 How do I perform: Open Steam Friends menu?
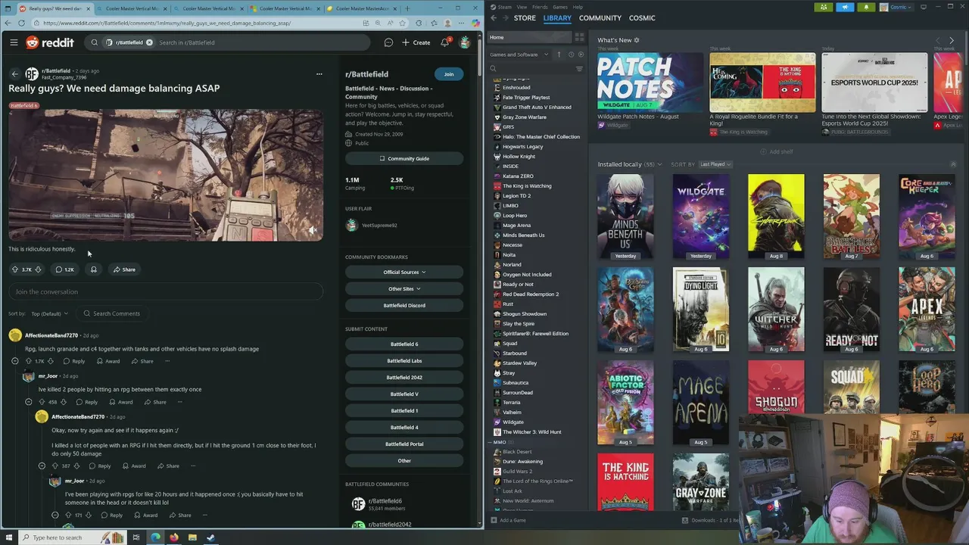pos(540,7)
